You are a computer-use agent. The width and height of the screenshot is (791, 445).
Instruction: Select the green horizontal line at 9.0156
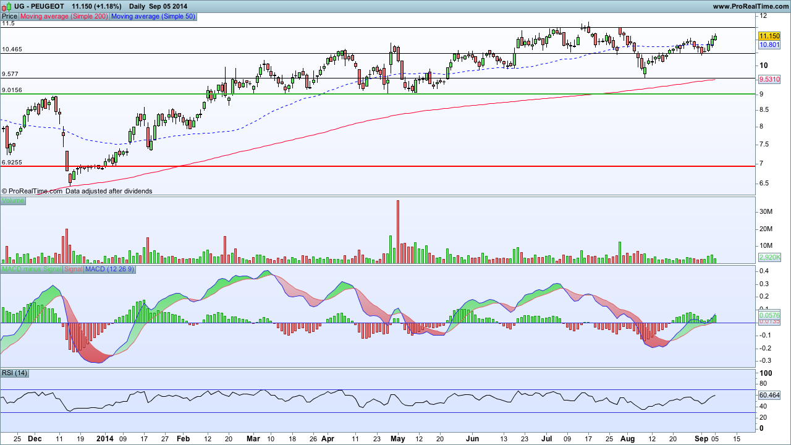click(x=378, y=94)
